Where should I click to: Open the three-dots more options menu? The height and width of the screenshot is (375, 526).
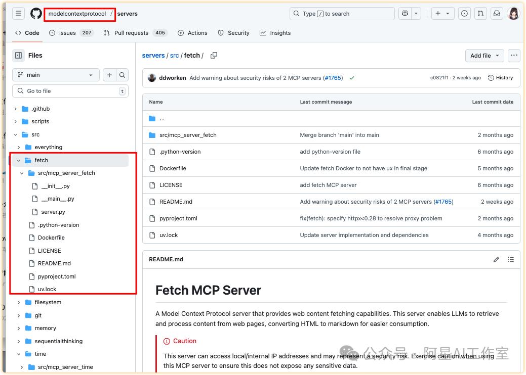point(514,56)
